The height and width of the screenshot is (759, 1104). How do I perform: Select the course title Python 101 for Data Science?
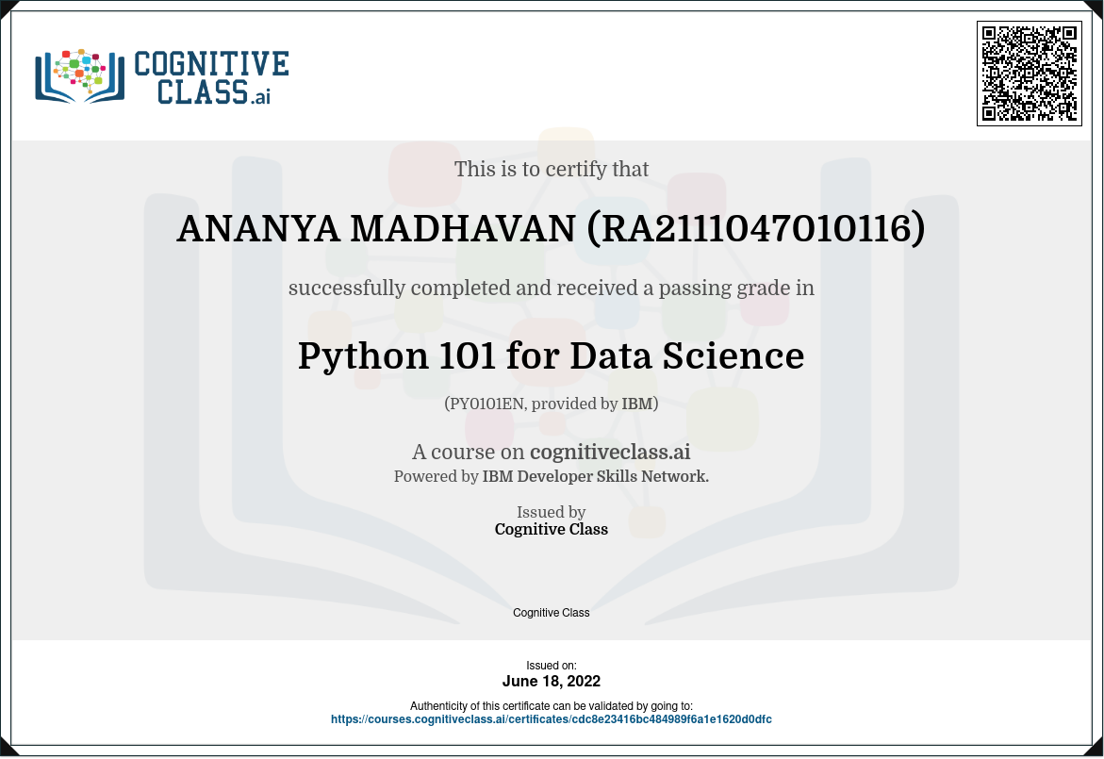551,356
